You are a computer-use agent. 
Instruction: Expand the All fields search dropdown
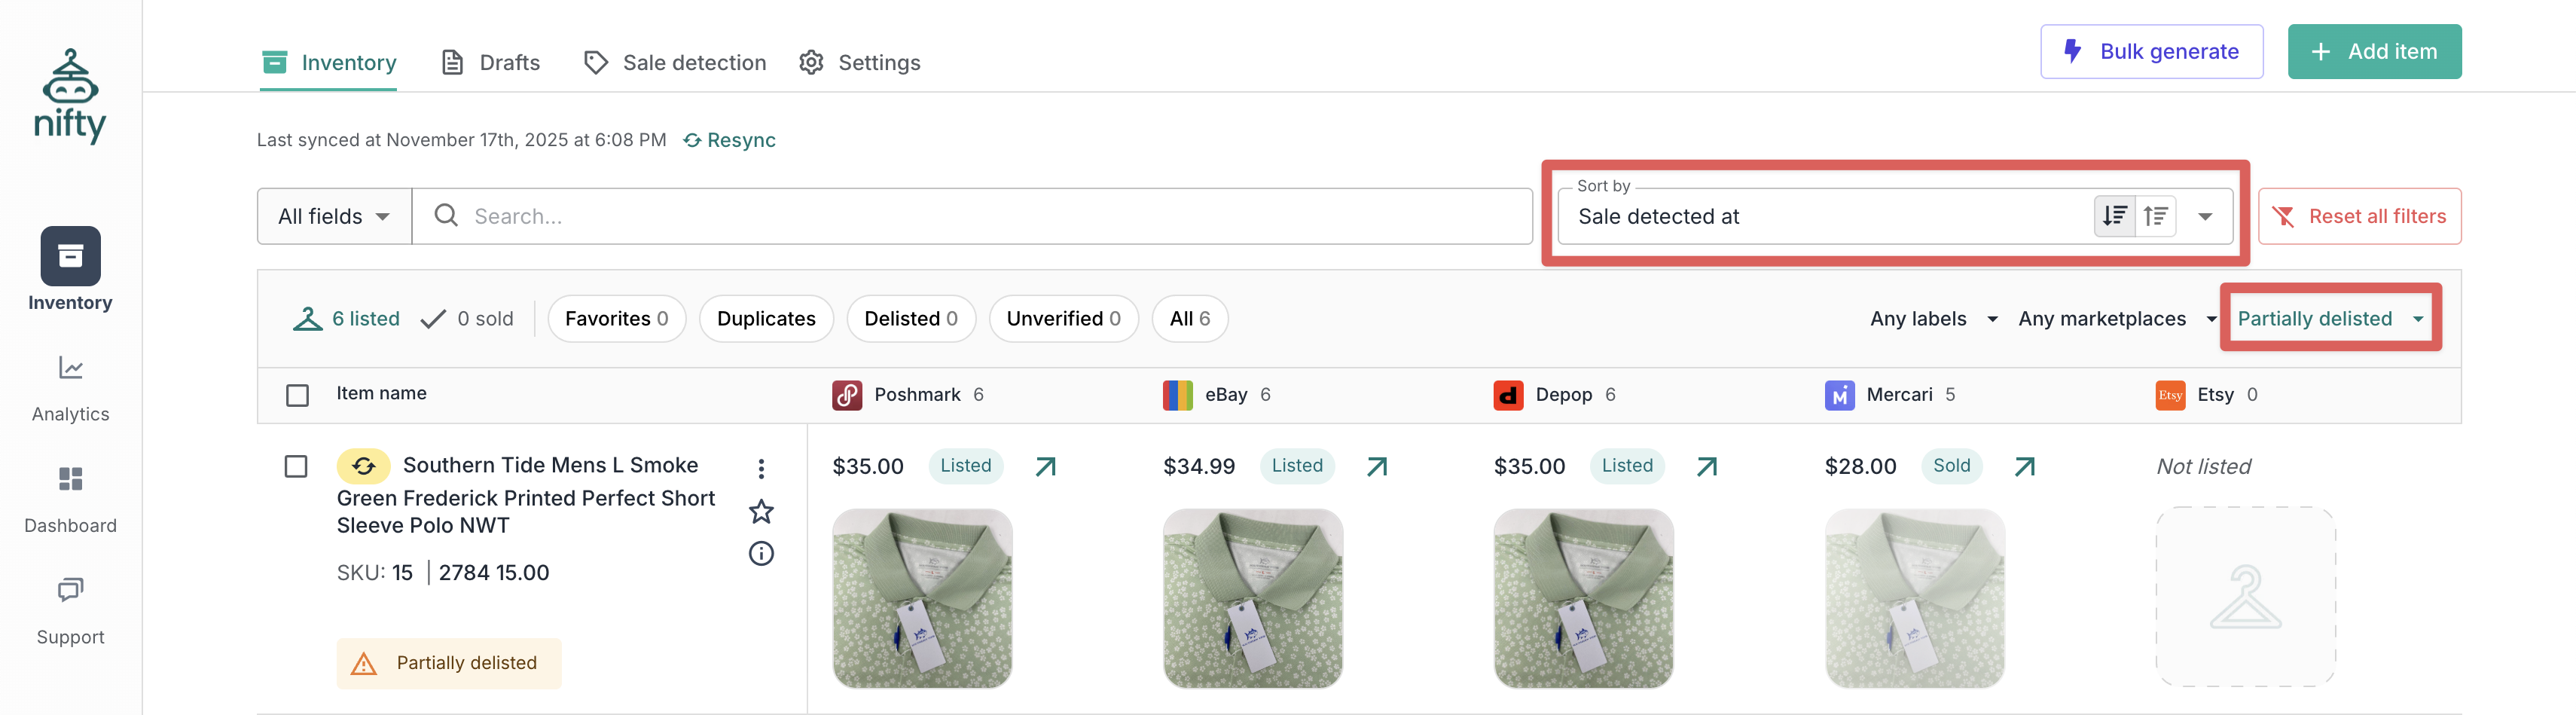(x=334, y=216)
